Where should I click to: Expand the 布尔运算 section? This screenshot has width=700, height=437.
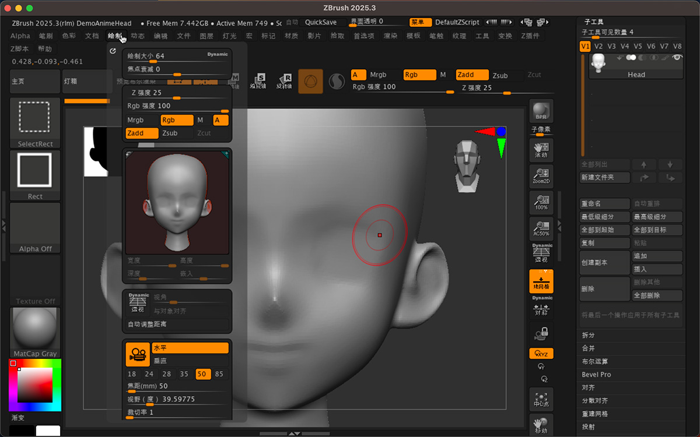click(x=595, y=361)
